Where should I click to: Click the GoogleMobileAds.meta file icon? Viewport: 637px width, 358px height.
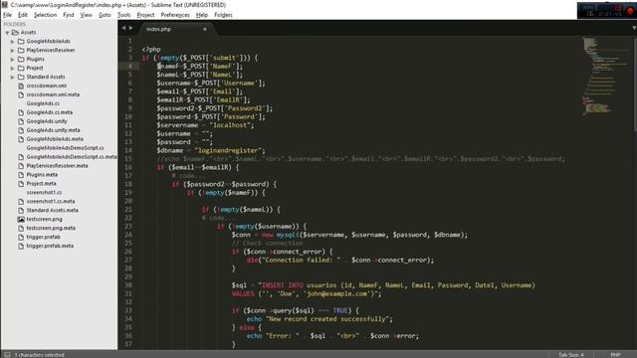(21, 139)
